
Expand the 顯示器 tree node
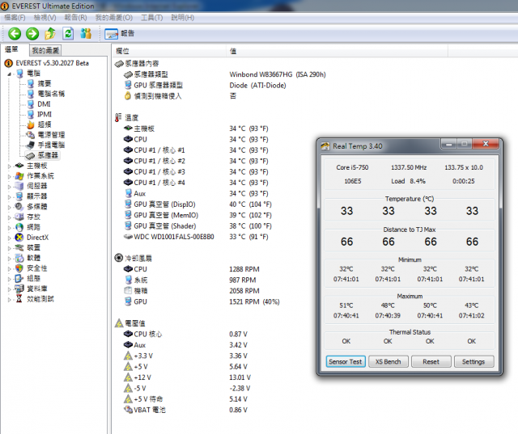point(9,196)
